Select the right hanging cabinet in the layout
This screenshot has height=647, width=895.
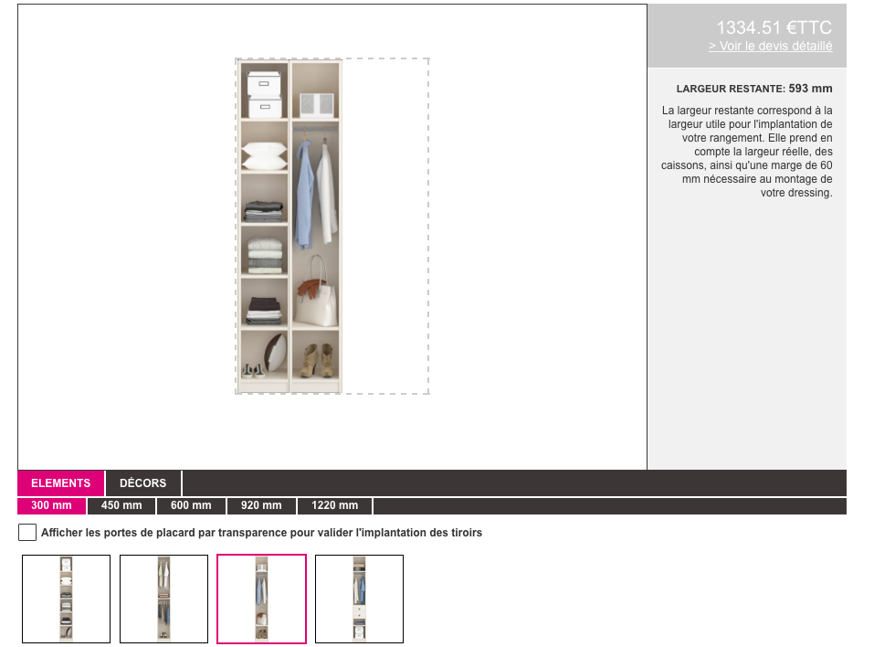316,226
